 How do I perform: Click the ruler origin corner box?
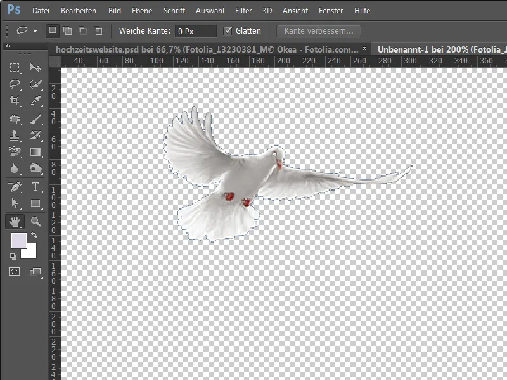(x=55, y=61)
